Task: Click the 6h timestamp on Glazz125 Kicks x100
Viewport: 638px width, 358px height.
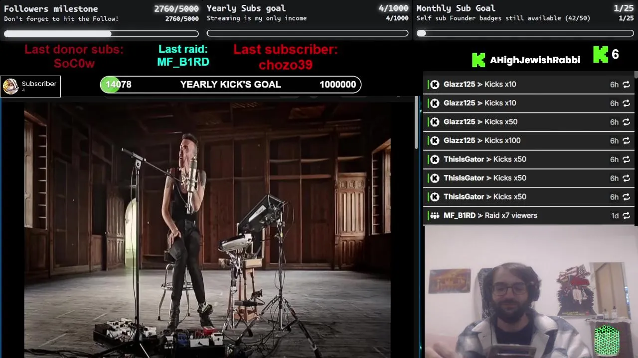Action: tap(614, 141)
